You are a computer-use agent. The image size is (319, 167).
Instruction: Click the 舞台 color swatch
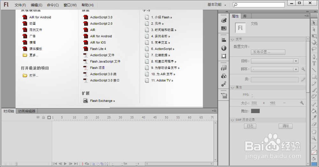[x=255, y=111]
